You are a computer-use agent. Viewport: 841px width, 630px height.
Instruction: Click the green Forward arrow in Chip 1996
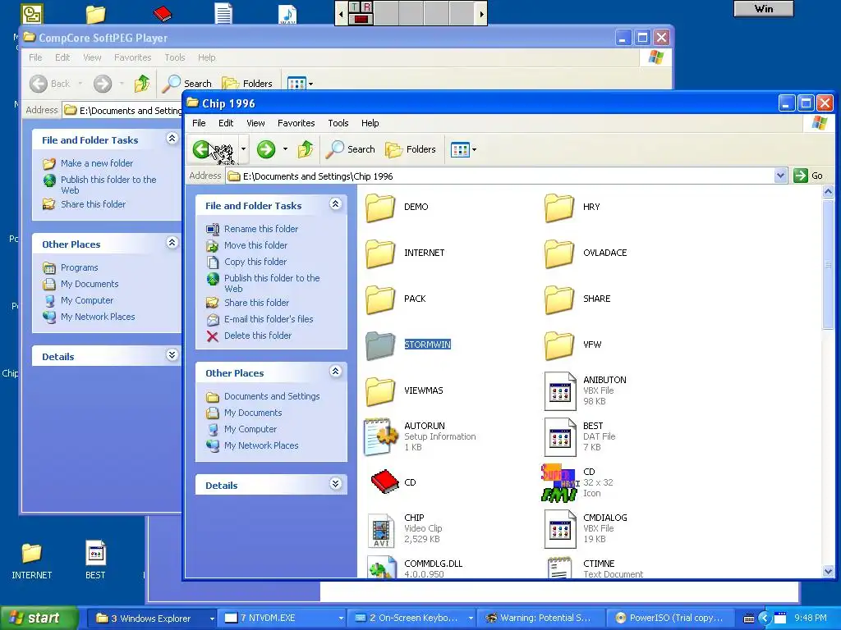pos(266,149)
